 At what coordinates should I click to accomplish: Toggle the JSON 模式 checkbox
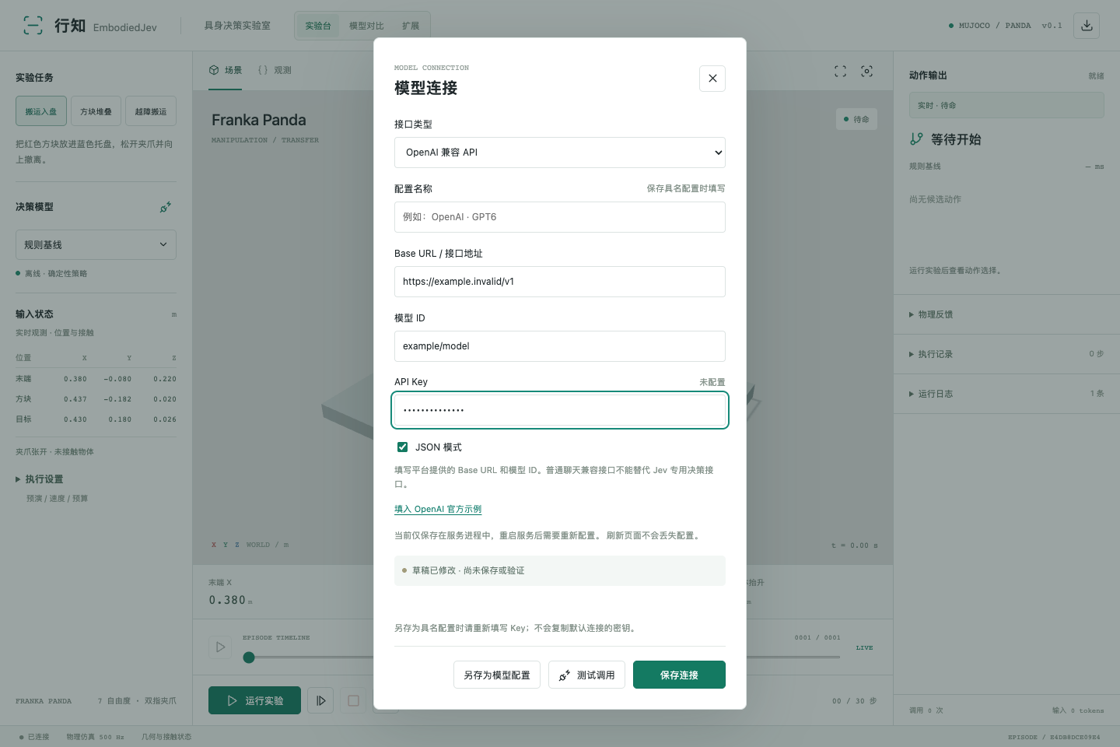tap(402, 447)
